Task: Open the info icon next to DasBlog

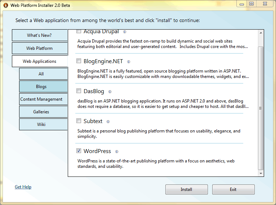Action: 110,92
